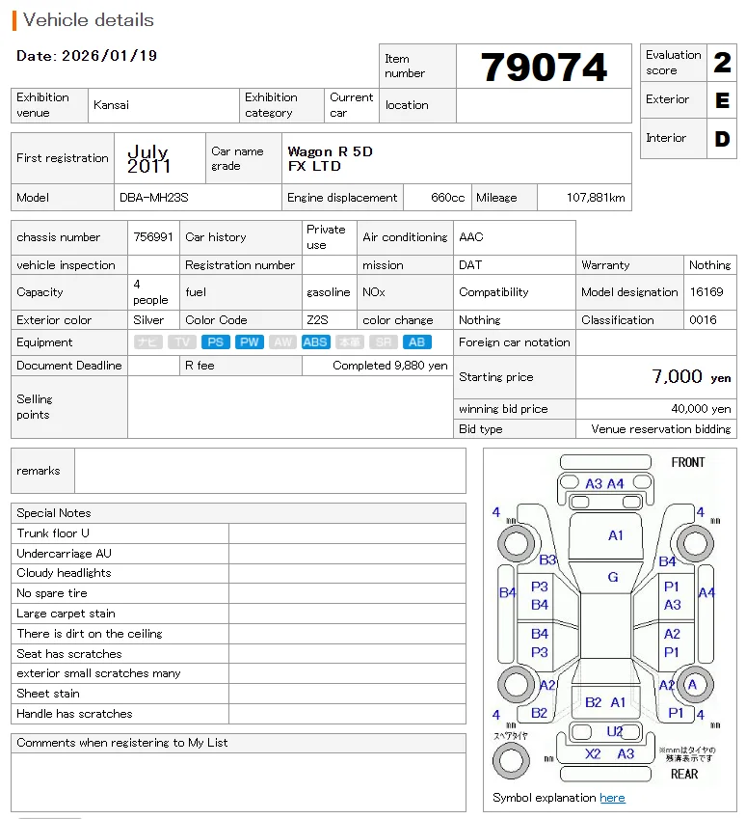Viewport: 746px width, 819px height.
Task: Click the PW equipment badge
Action: [249, 342]
